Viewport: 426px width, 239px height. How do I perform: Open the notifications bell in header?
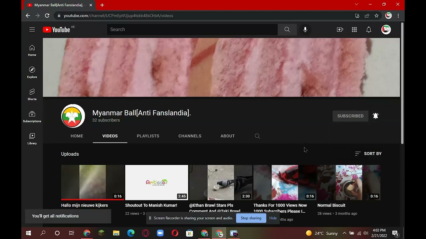pyautogui.click(x=369, y=30)
